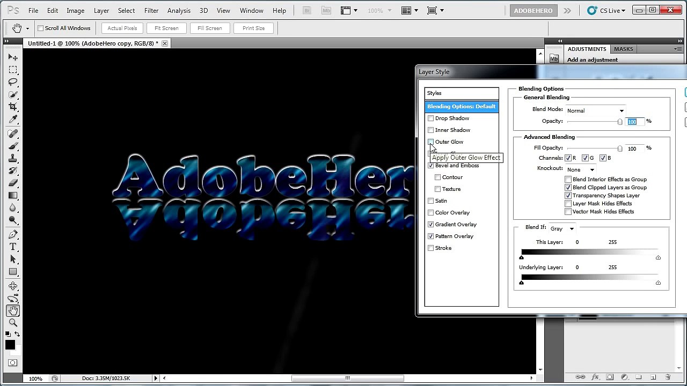This screenshot has height=386, width=687.
Task: Click the link layers chain icon
Action: point(580,377)
